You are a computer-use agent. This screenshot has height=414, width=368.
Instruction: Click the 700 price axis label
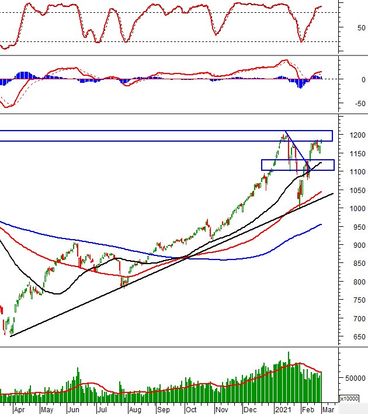[359, 318]
